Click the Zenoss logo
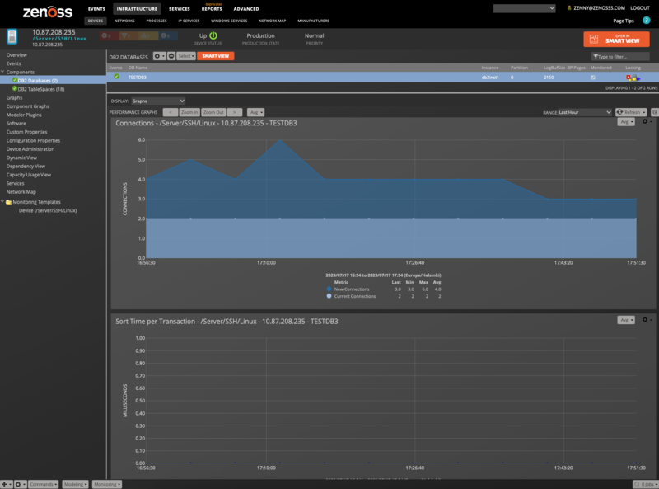This screenshot has width=659, height=489. coord(48,12)
